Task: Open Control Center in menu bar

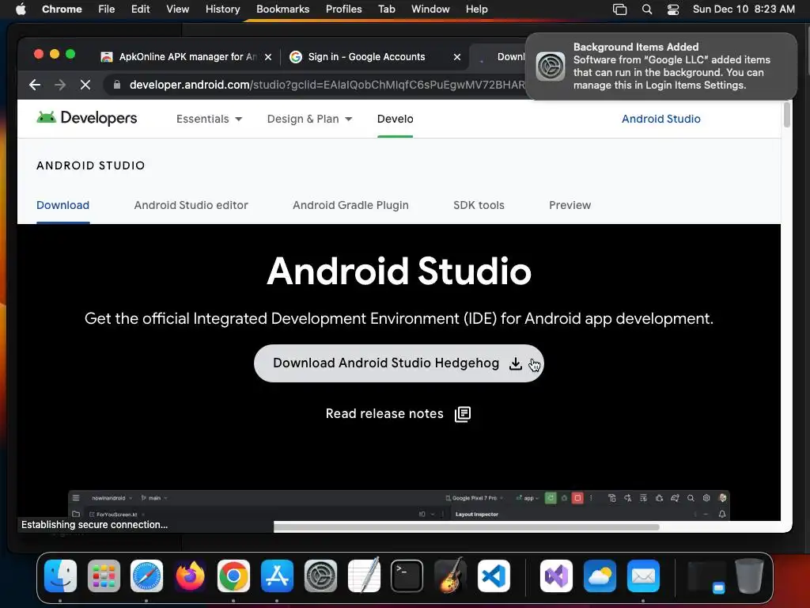Action: point(673,9)
